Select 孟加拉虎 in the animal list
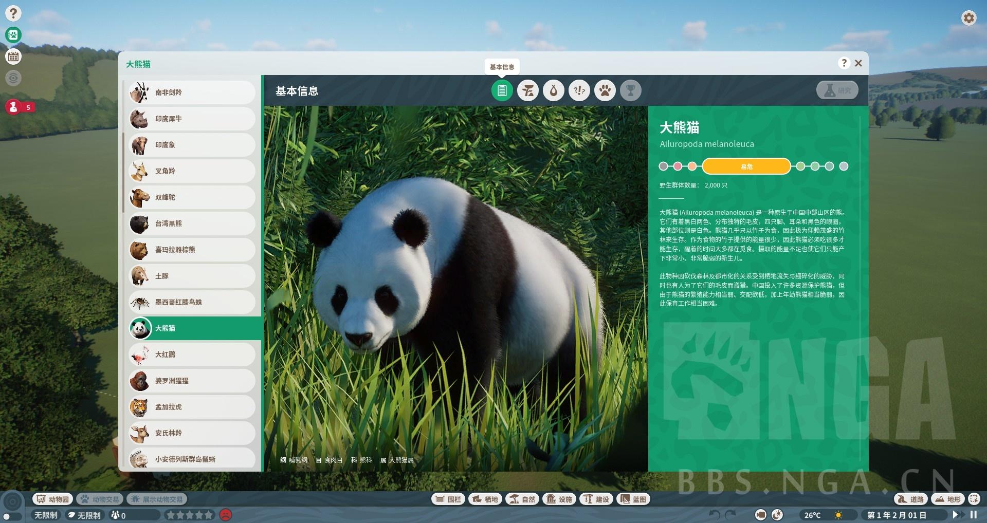Screen dimensions: 987x523 pos(192,407)
